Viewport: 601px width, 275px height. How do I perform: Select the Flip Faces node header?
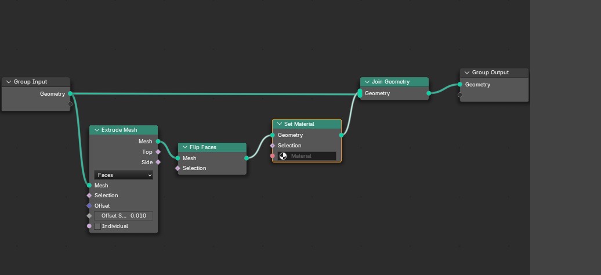[x=212, y=147]
